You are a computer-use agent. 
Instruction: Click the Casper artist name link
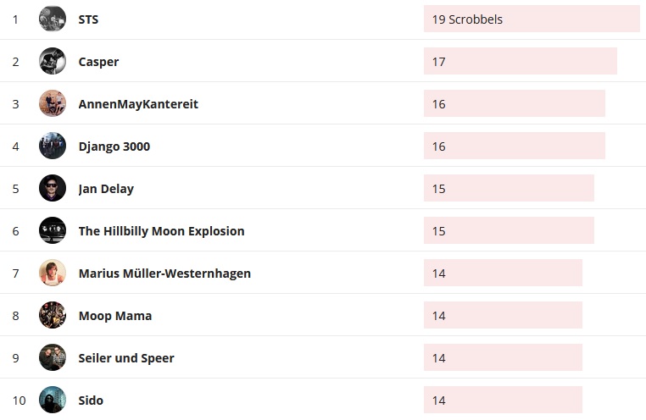pos(98,62)
